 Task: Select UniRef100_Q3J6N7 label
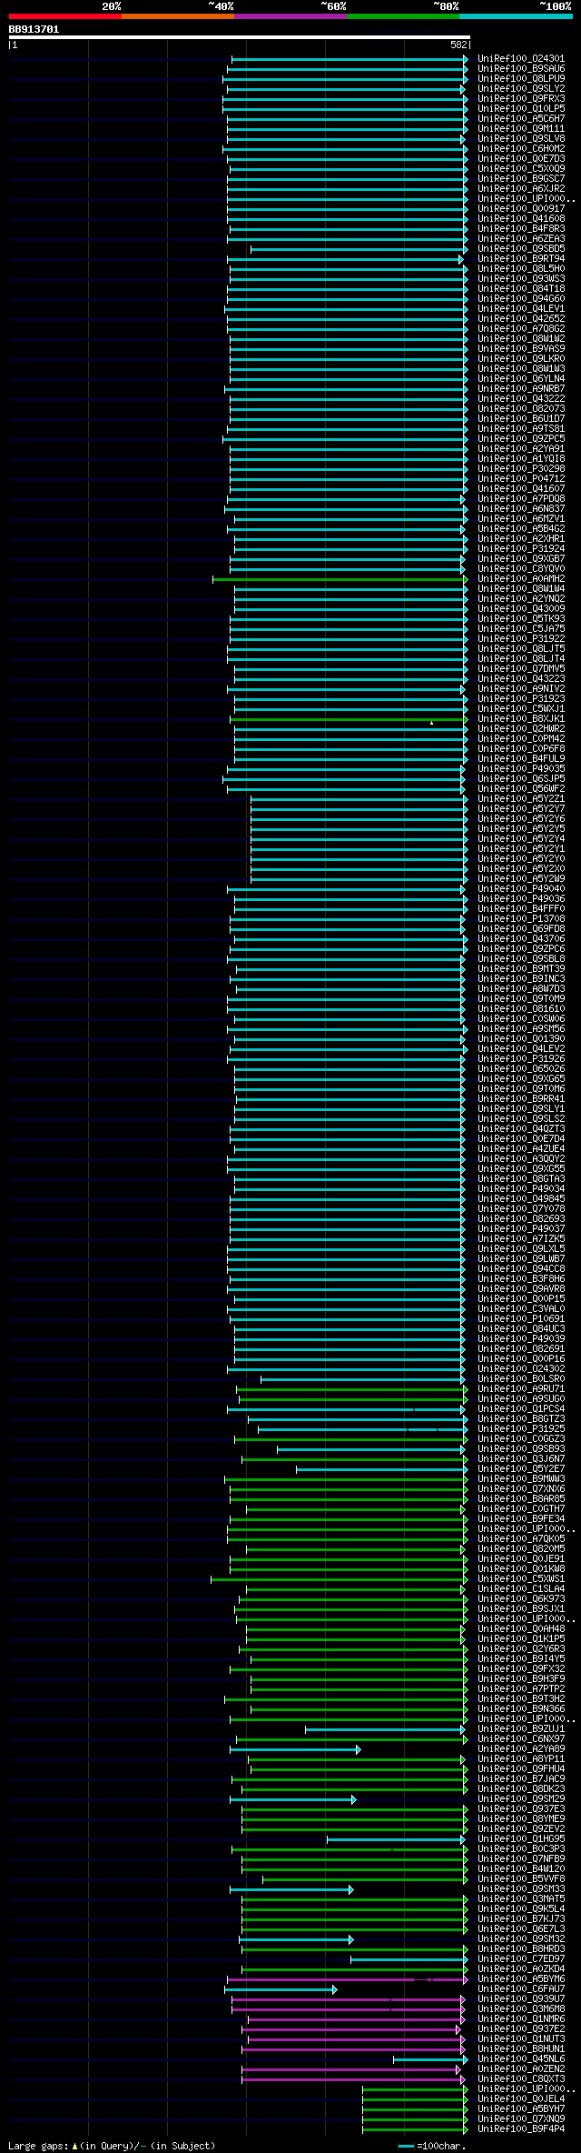(x=521, y=1459)
